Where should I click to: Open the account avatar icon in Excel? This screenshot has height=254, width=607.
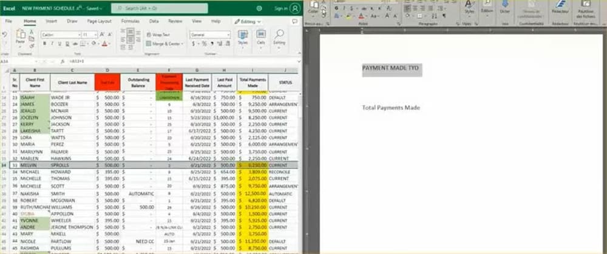pos(295,8)
